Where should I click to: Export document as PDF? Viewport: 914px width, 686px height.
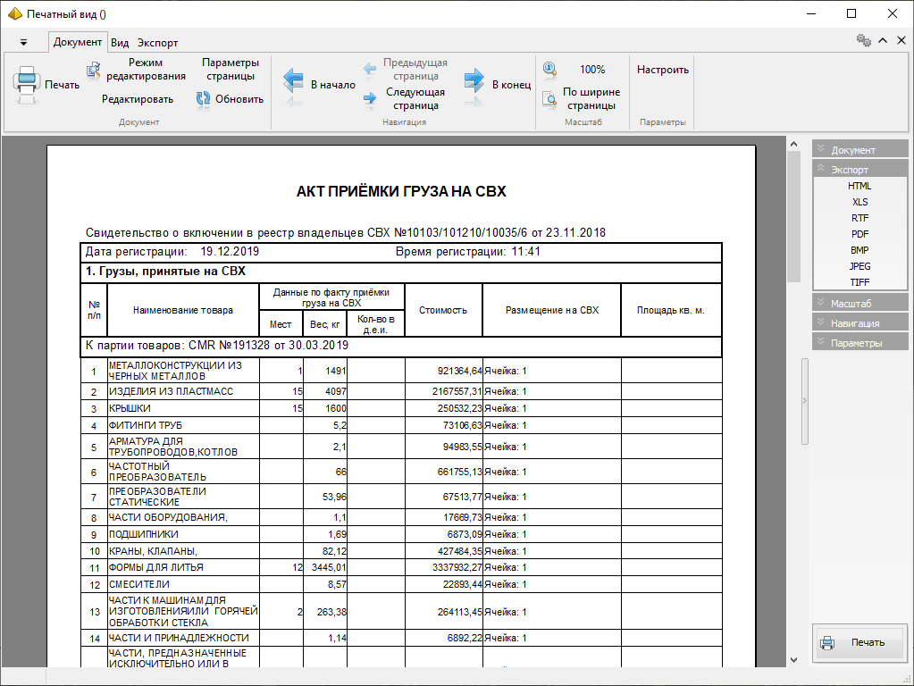[859, 234]
